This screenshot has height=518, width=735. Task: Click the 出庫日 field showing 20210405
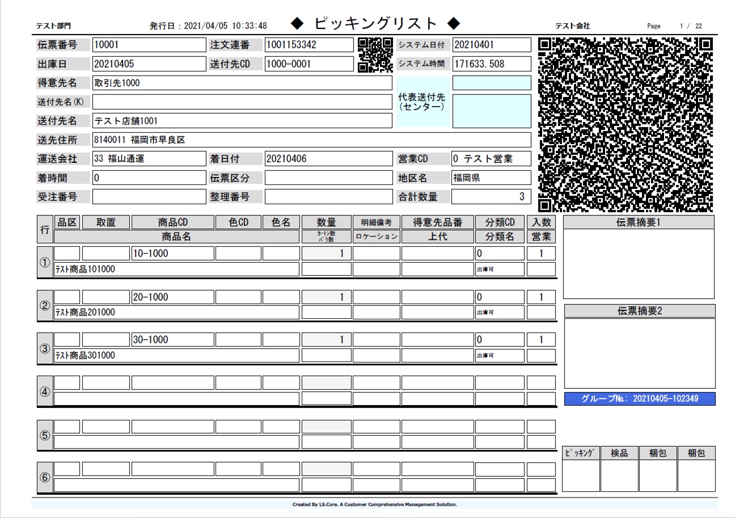[149, 64]
